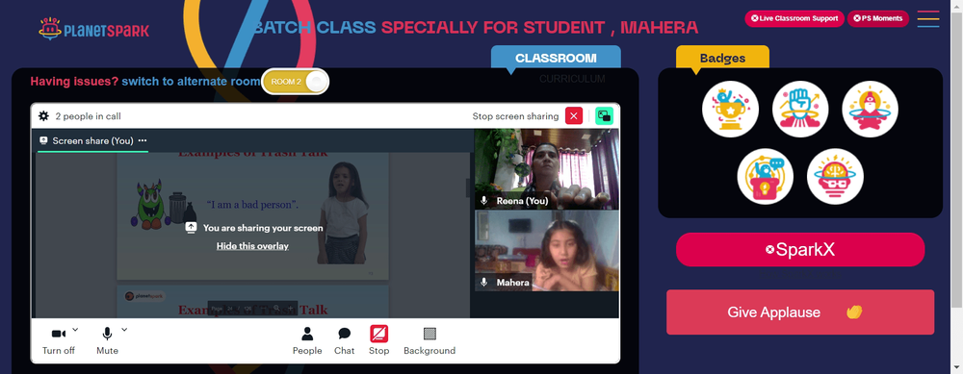Select the raised fist badge
The height and width of the screenshot is (374, 963).
[x=800, y=110]
